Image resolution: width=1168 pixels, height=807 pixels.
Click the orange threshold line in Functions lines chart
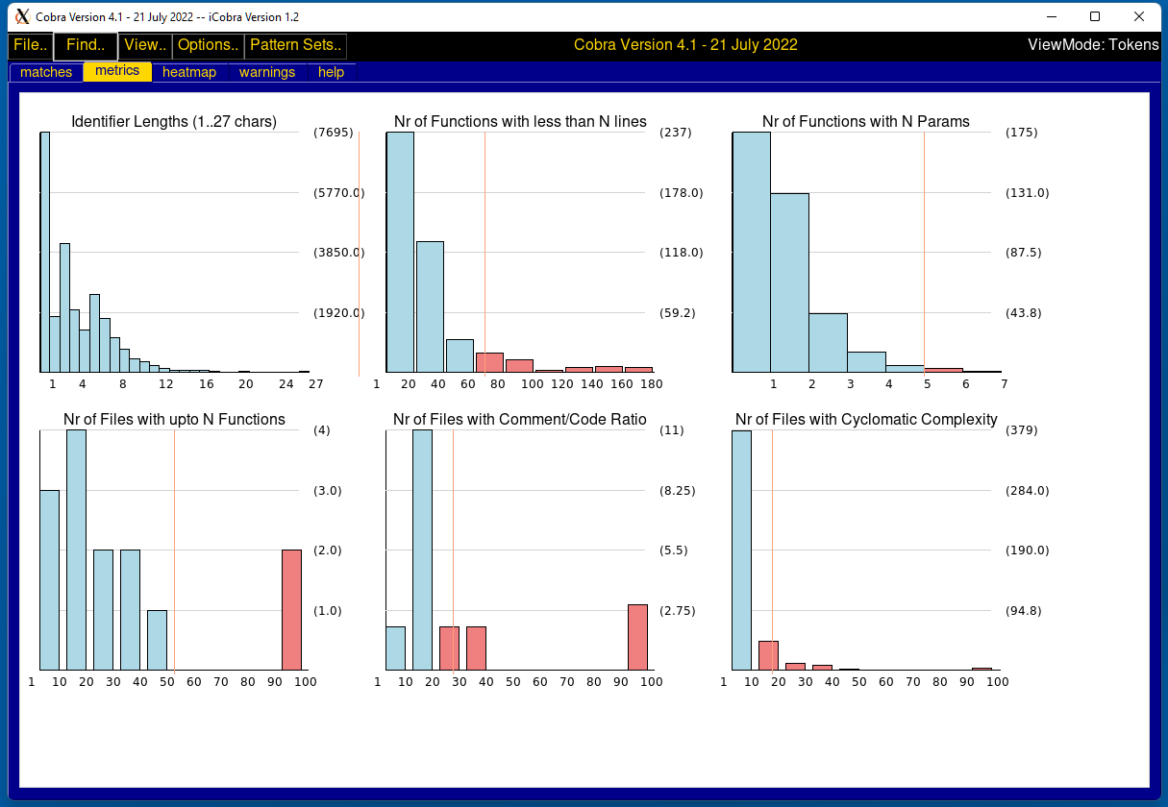[485, 240]
